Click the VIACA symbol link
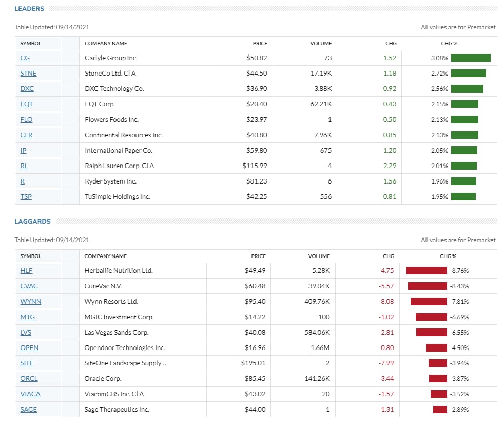The height and width of the screenshot is (422, 504). [x=30, y=394]
